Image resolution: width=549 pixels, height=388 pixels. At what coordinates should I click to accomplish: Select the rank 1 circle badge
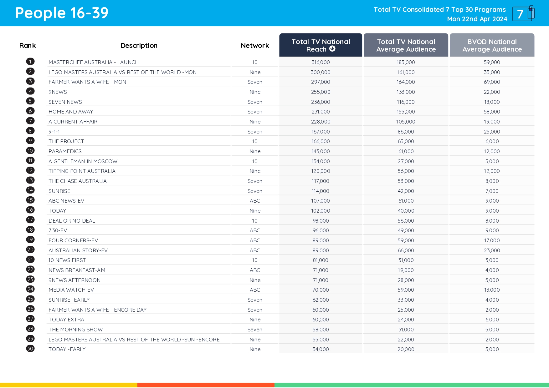[30, 61]
